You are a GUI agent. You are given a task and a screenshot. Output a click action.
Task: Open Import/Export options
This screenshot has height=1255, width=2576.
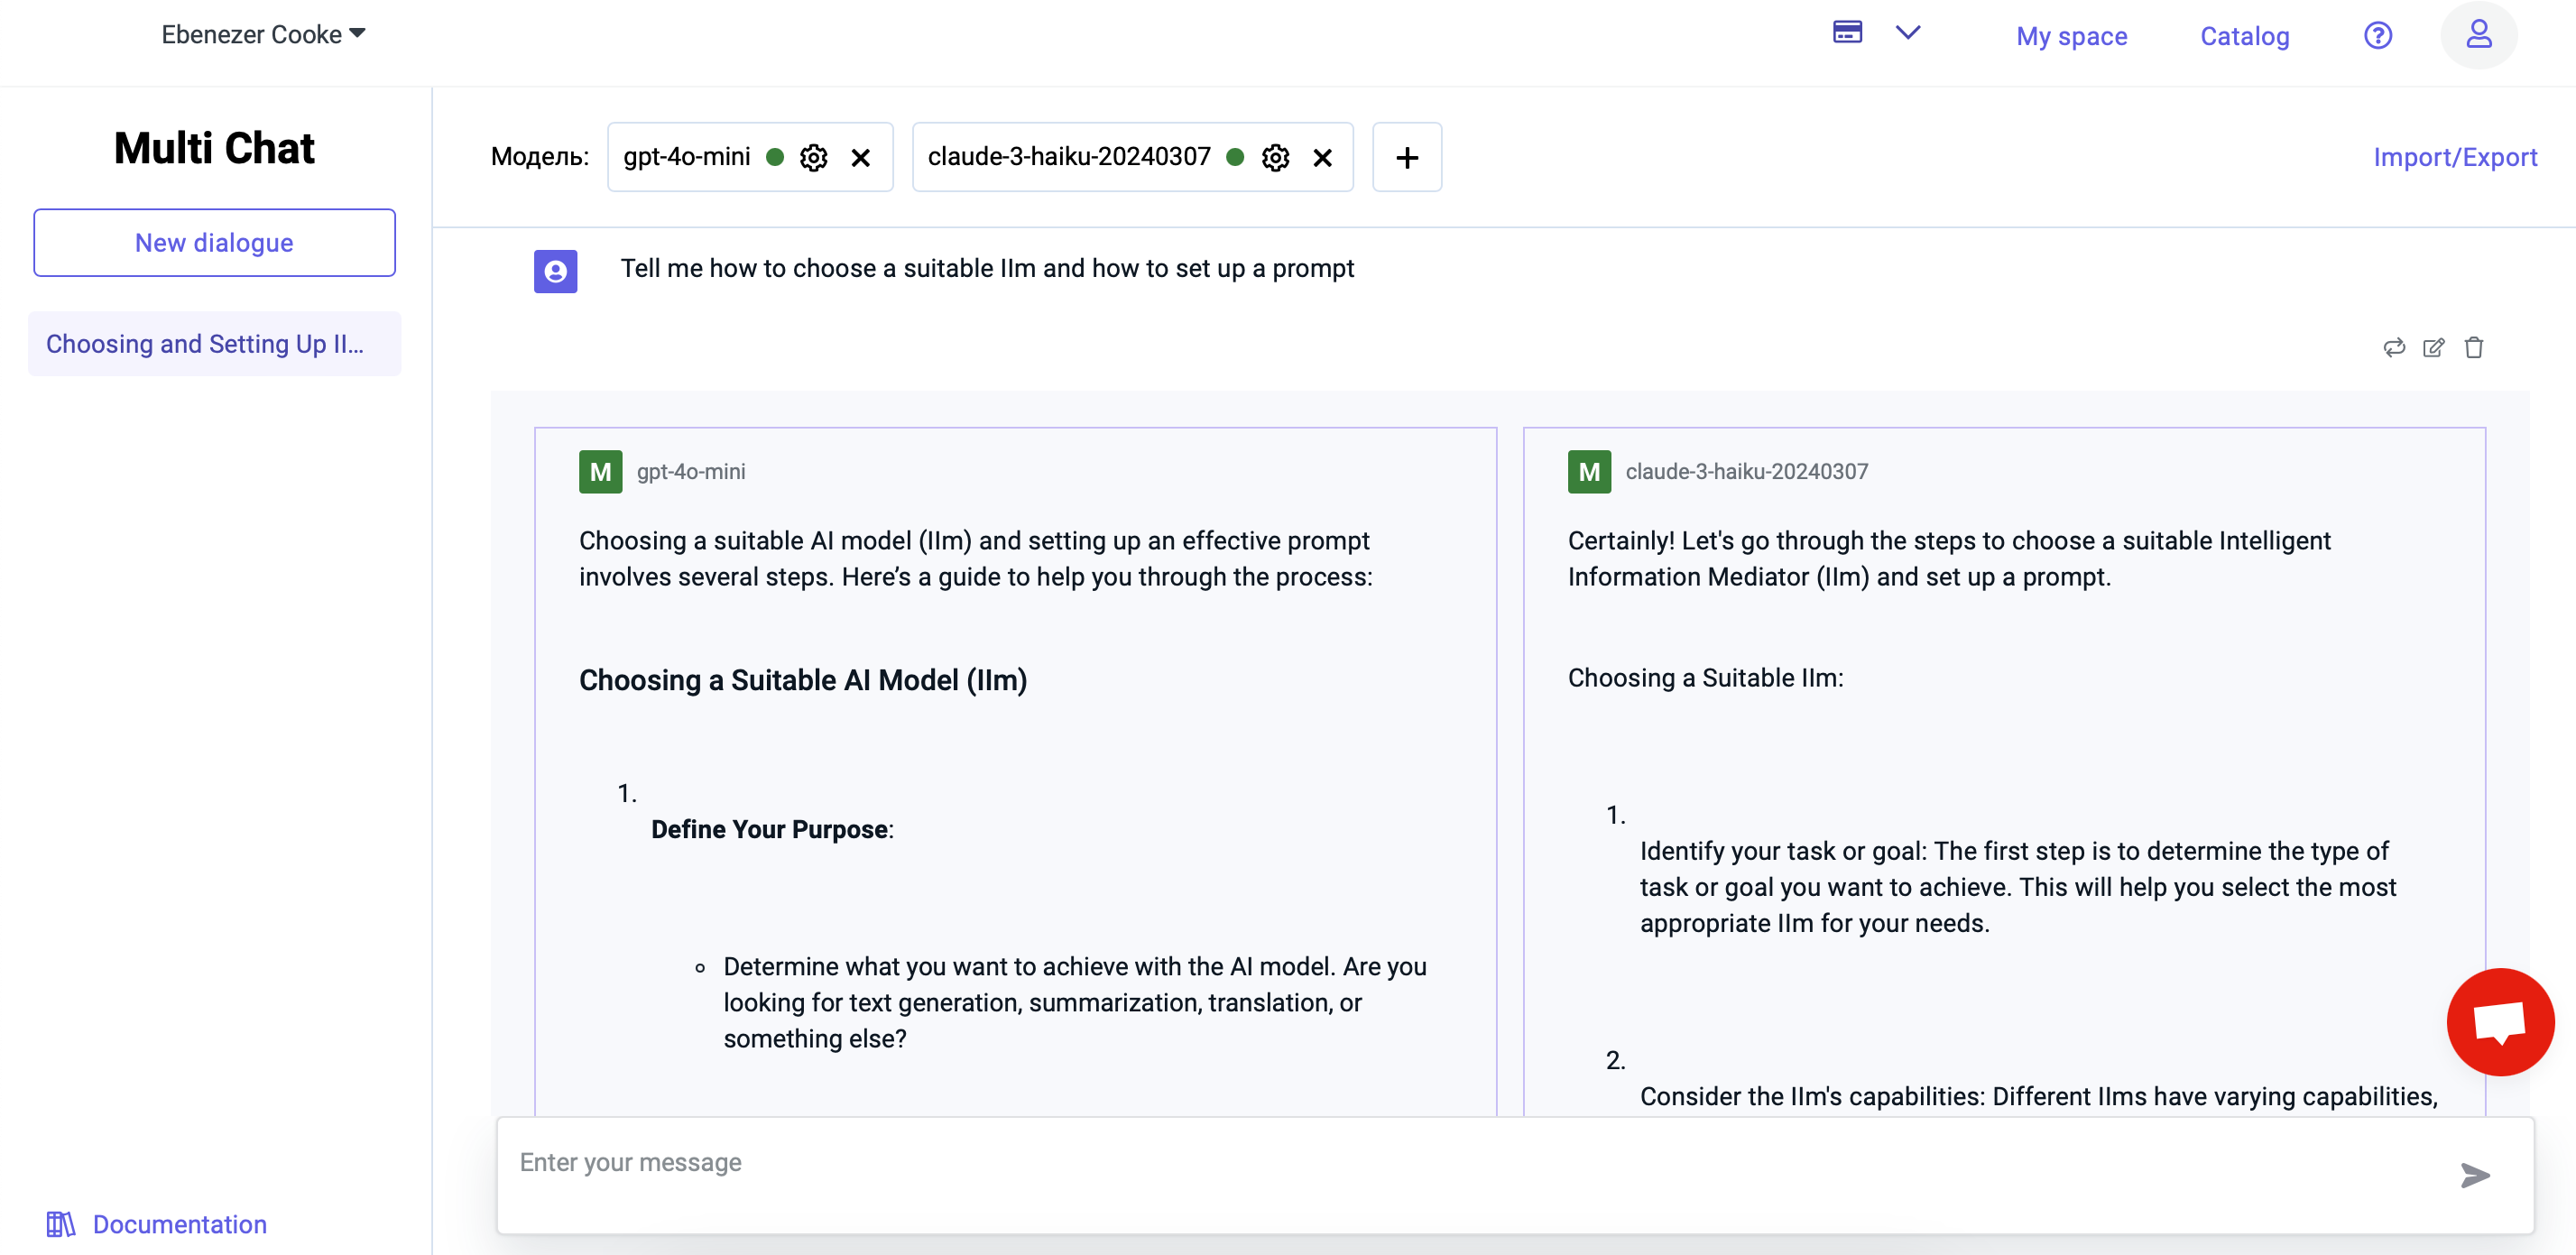2455,157
